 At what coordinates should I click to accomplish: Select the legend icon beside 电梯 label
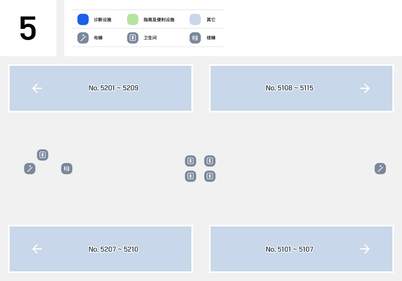tap(83, 38)
